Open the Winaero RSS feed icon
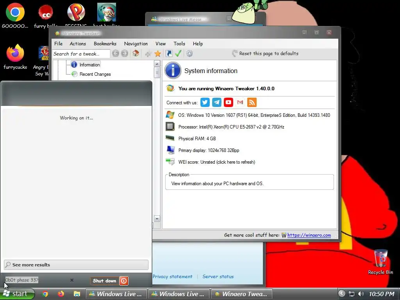This screenshot has width=400, height=300. pos(252,102)
